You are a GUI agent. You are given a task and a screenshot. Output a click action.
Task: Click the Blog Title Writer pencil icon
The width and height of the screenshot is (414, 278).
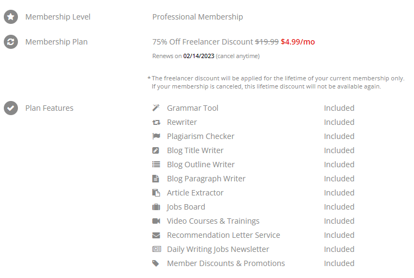coord(156,150)
